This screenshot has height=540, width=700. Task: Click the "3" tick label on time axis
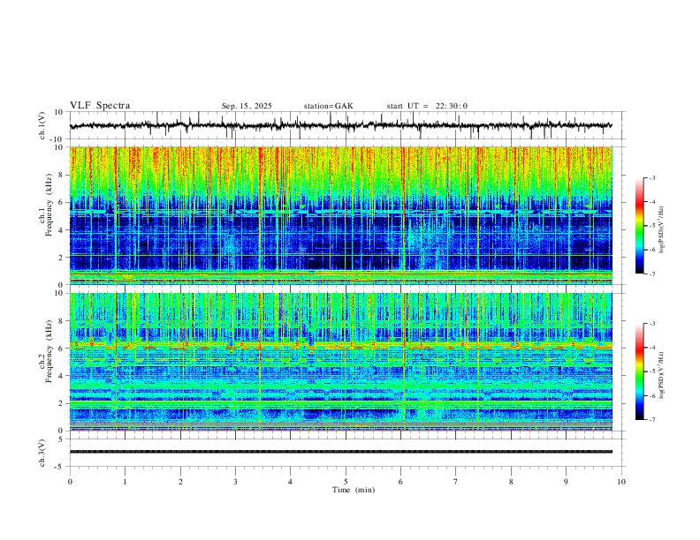pos(235,482)
